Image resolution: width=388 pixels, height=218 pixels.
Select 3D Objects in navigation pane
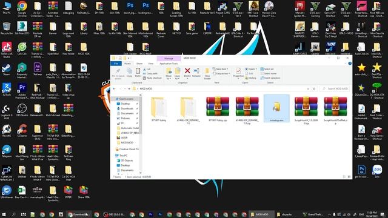127,160
